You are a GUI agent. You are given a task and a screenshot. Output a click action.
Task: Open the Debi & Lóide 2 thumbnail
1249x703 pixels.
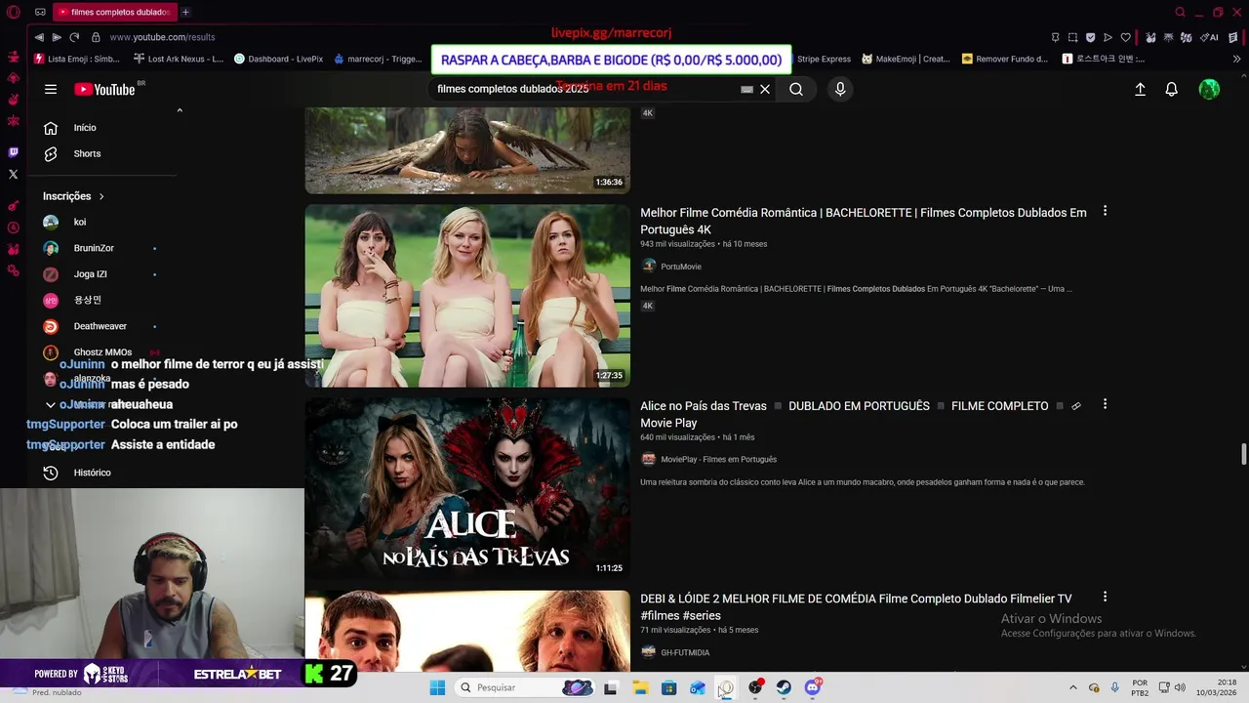point(467,631)
